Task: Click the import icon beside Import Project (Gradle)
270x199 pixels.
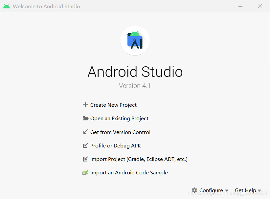Action: pyautogui.click(x=85, y=159)
